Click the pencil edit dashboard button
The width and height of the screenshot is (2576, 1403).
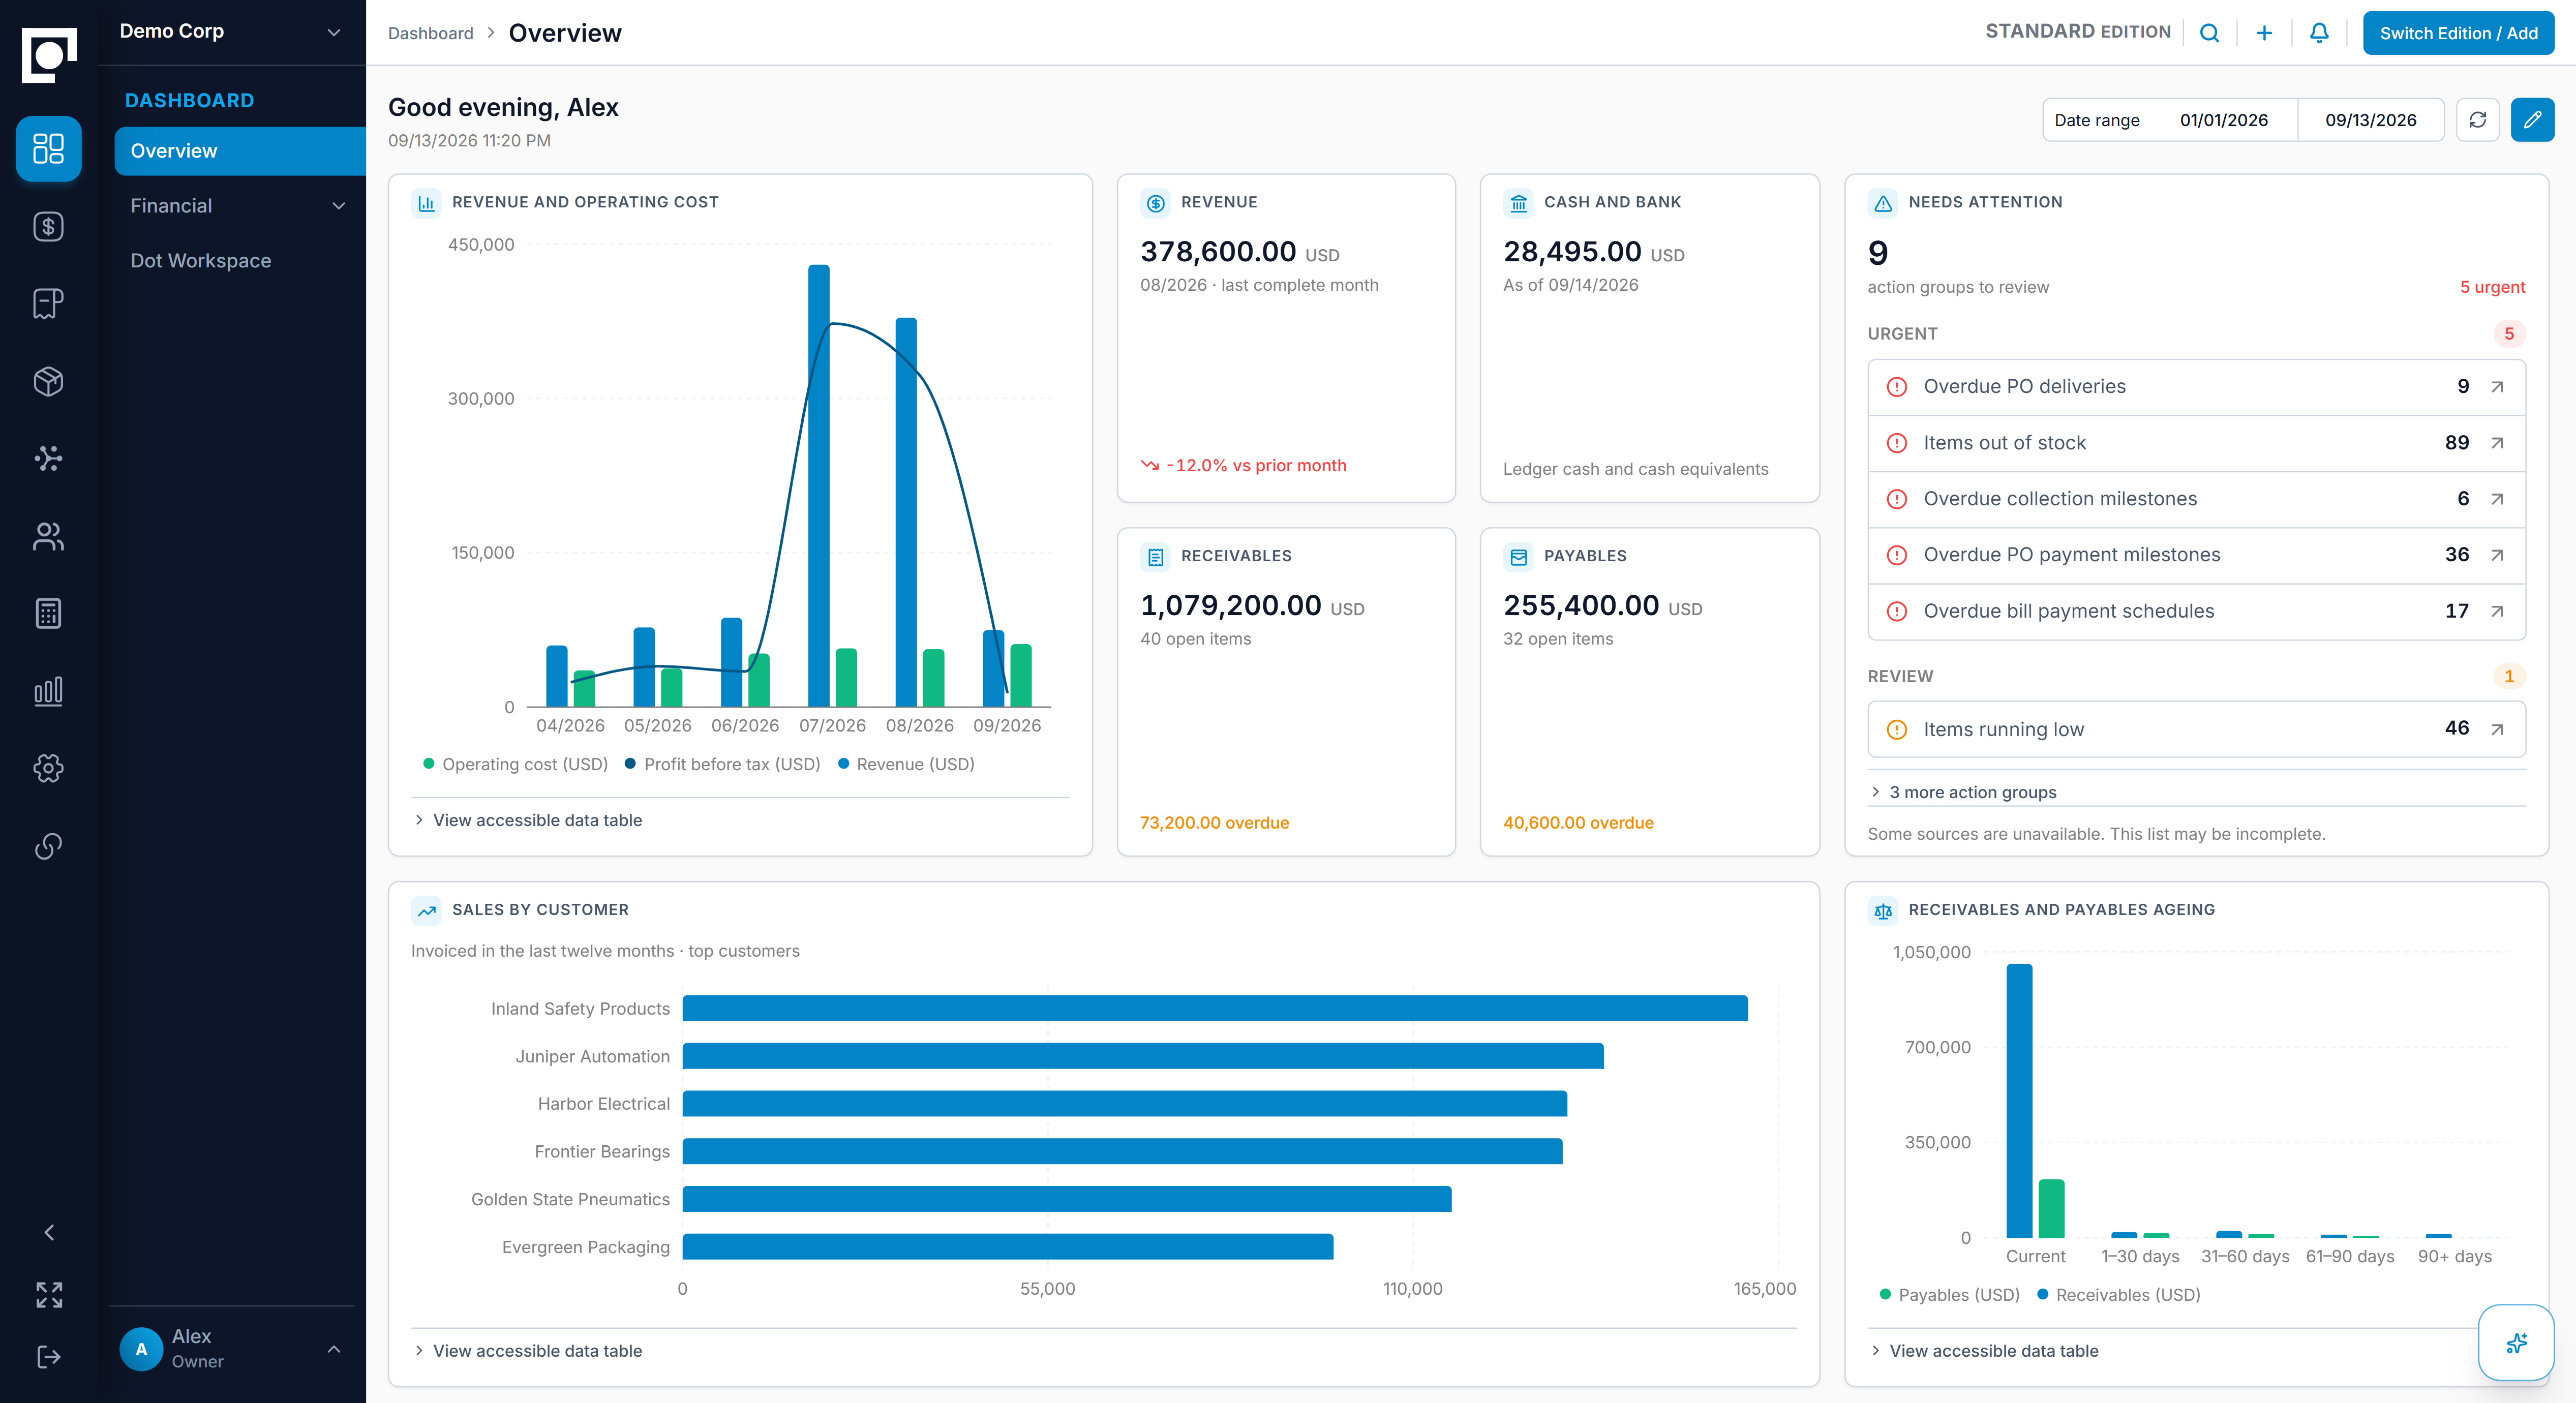(x=2532, y=120)
